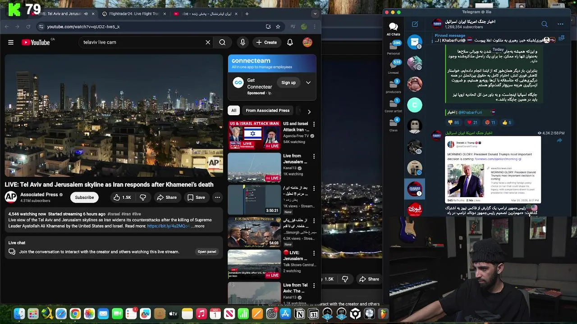
Task: Toggle heart reaction showing 21
Action: pyautogui.click(x=472, y=122)
